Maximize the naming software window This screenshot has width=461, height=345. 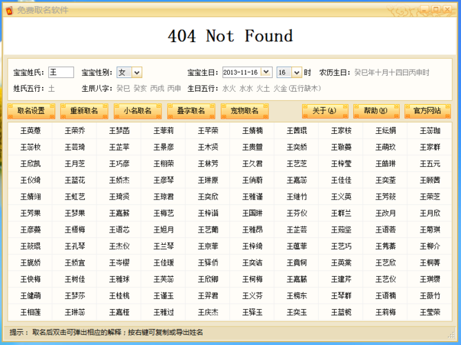pyautogui.click(x=435, y=10)
